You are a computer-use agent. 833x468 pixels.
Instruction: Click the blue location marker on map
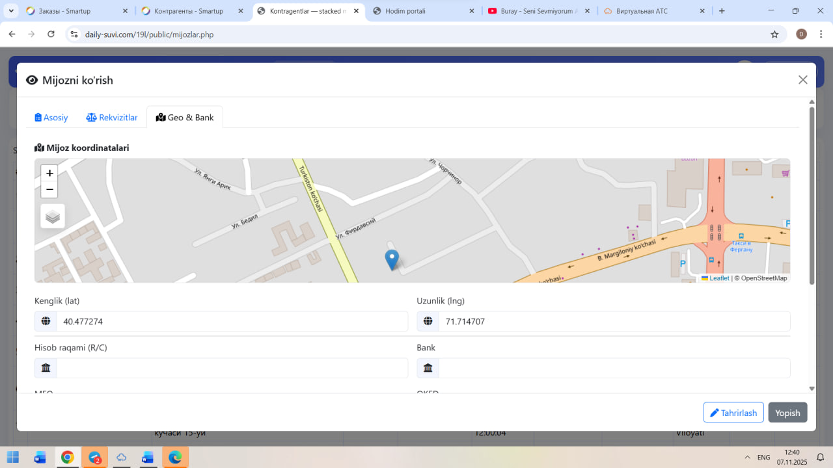(392, 259)
